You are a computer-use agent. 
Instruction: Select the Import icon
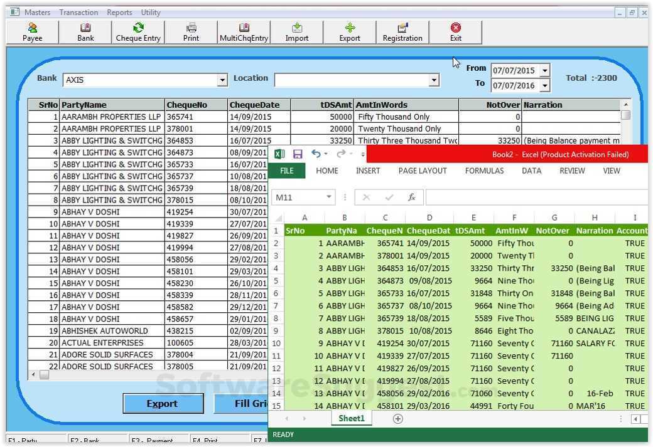point(296,31)
